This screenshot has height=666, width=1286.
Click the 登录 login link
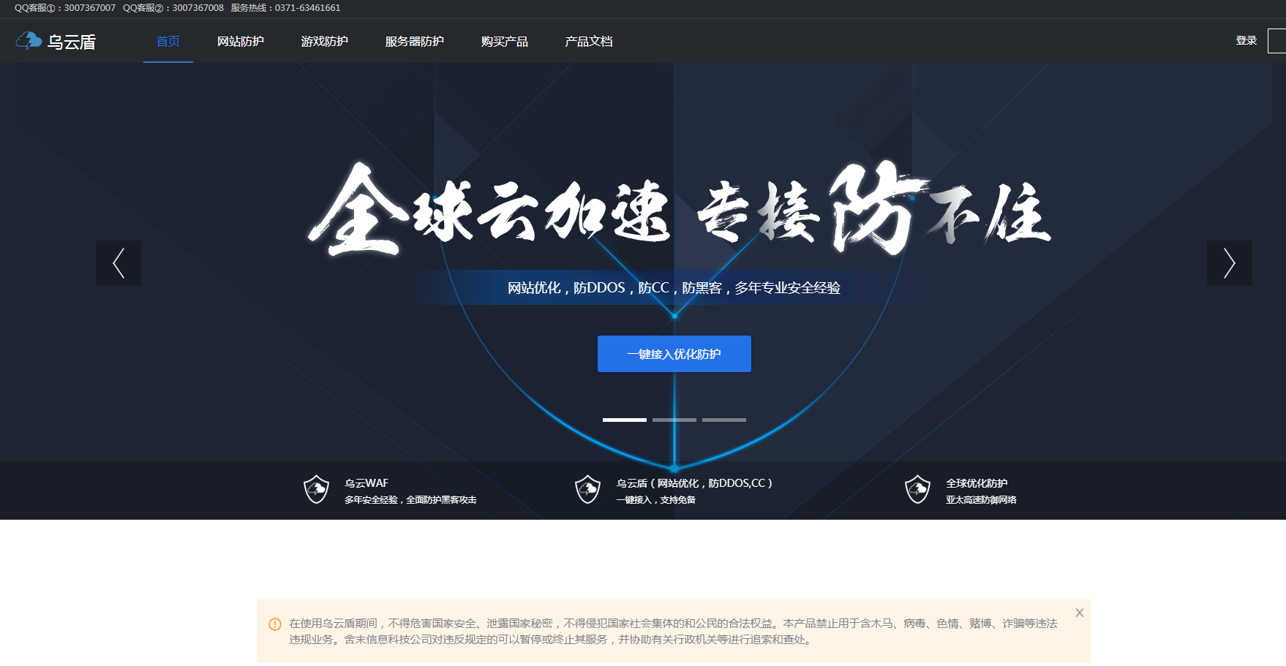coord(1246,41)
